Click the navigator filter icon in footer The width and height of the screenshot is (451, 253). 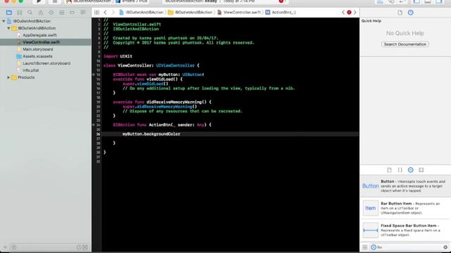coord(14,247)
